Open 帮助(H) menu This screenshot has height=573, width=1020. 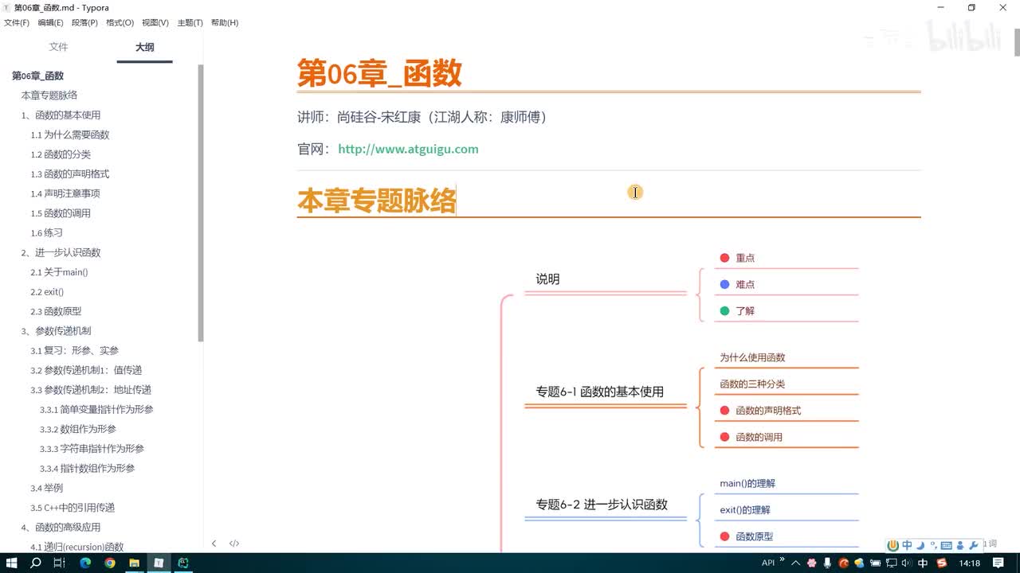pos(225,22)
